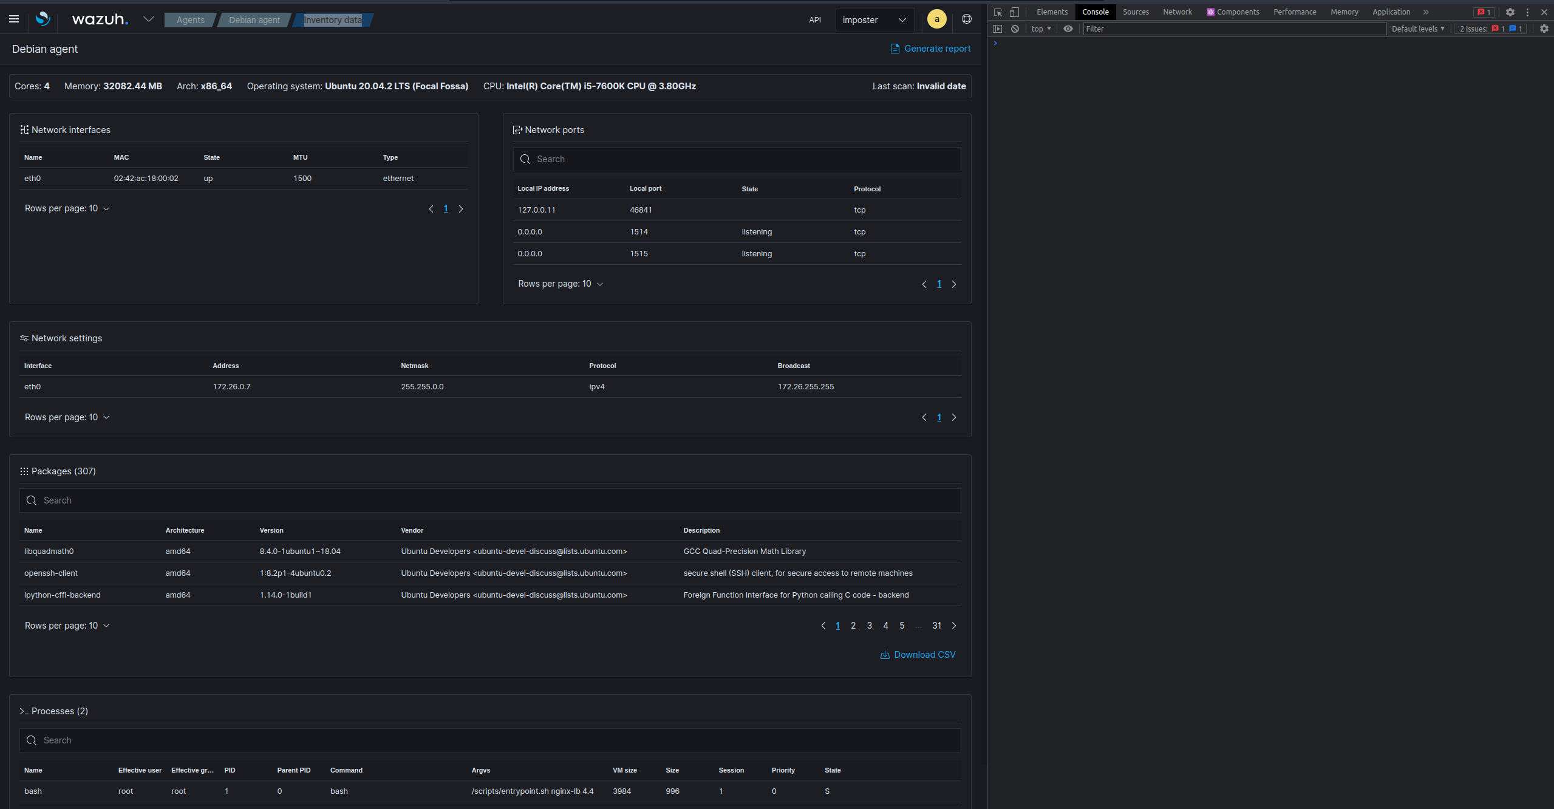Viewport: 1554px width, 809px height.
Task: Open DevTools settings gear
Action: coord(1510,12)
